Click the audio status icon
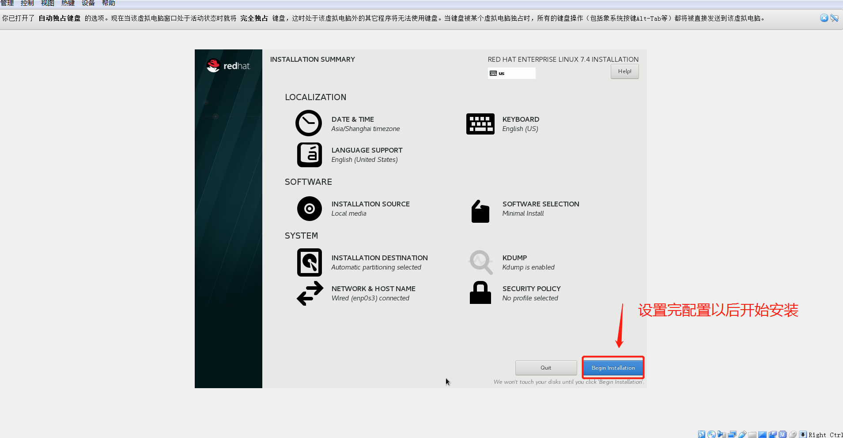This screenshot has width=843, height=438. (x=722, y=434)
